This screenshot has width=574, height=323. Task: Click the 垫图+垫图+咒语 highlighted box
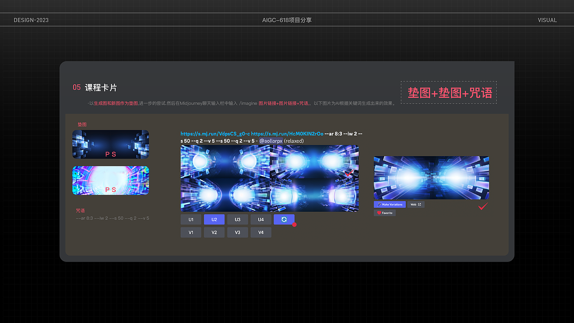[x=448, y=92]
